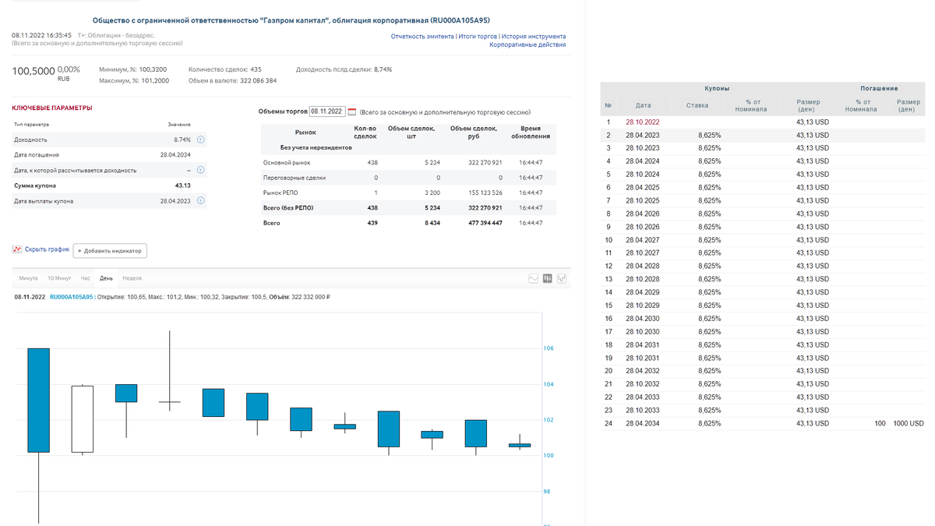Switch chart to line view icon
Image resolution: width=935 pixels, height=526 pixels.
[533, 278]
